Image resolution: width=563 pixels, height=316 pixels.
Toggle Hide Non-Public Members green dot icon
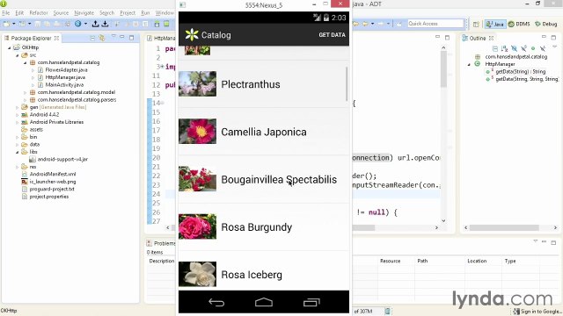point(533,48)
